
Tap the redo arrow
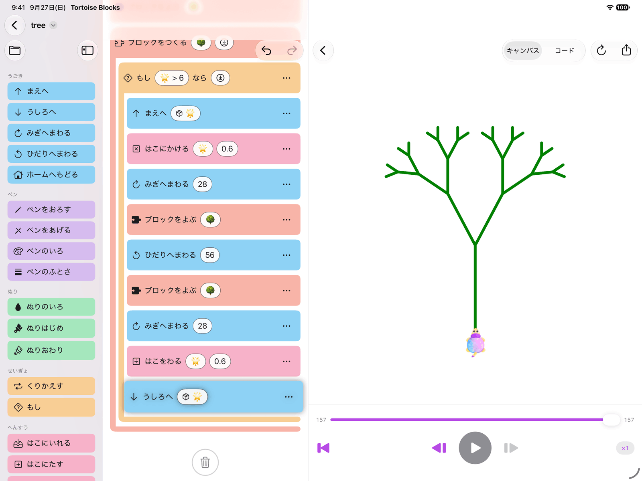292,51
